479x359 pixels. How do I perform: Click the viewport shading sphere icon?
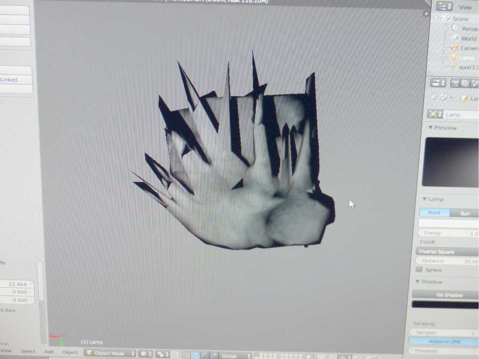(144, 353)
